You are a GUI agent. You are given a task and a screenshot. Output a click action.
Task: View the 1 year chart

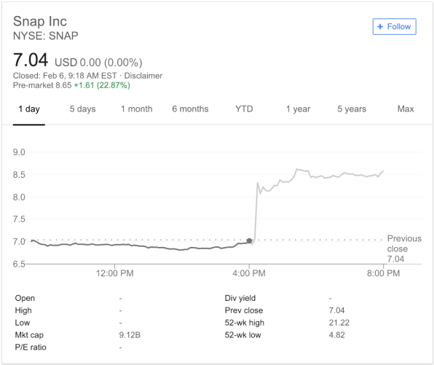tap(298, 109)
